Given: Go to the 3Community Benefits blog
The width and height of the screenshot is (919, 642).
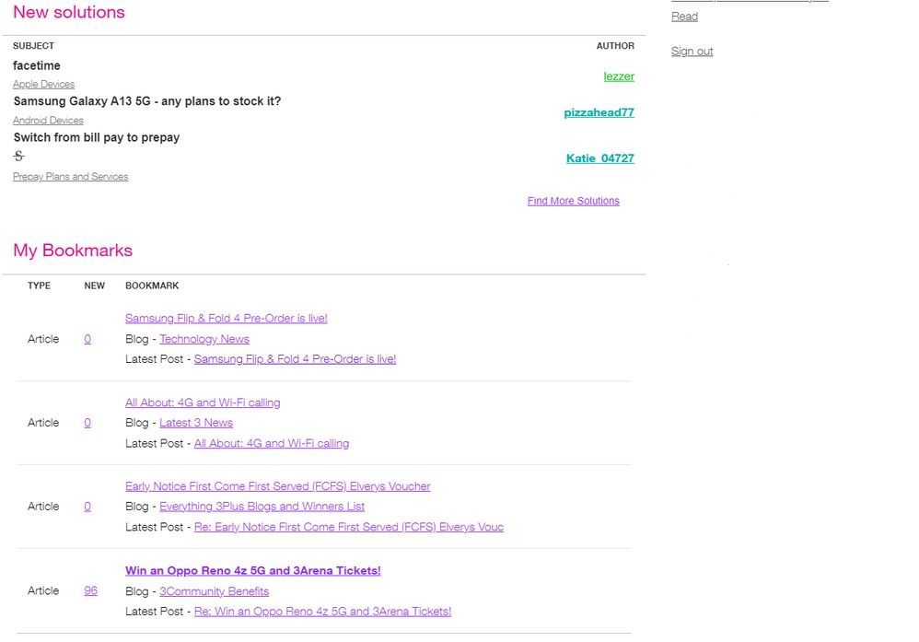Looking at the screenshot, I should tap(214, 591).
